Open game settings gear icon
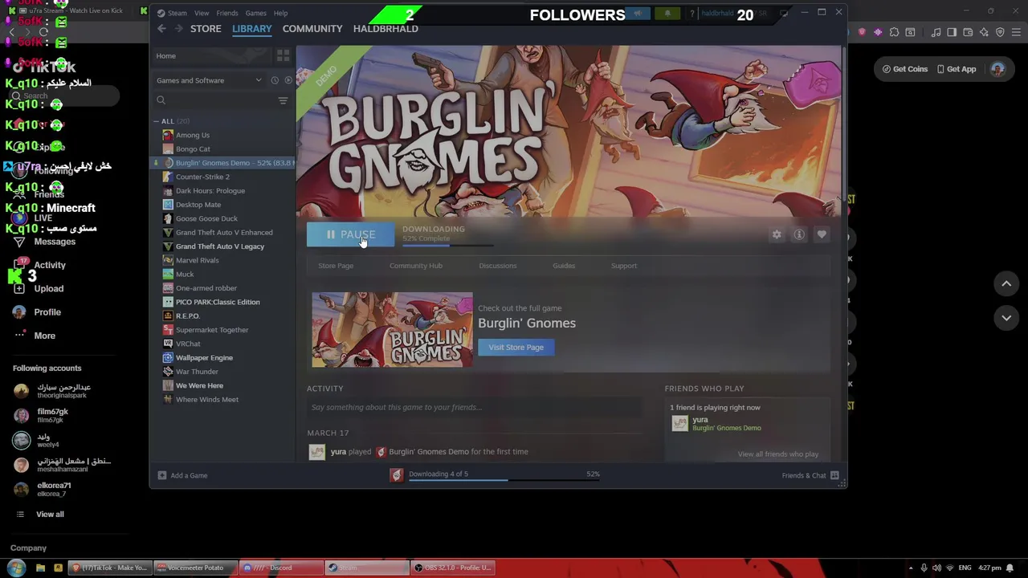Image resolution: width=1028 pixels, height=578 pixels. (777, 234)
